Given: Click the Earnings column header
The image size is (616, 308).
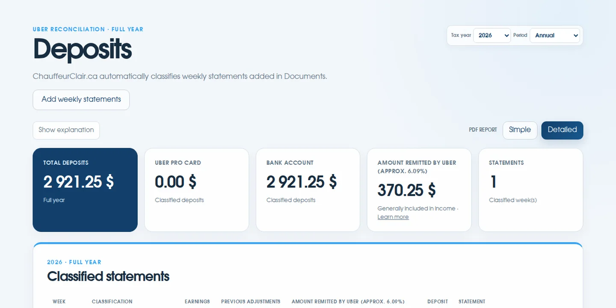Looking at the screenshot, I should pos(197,302).
